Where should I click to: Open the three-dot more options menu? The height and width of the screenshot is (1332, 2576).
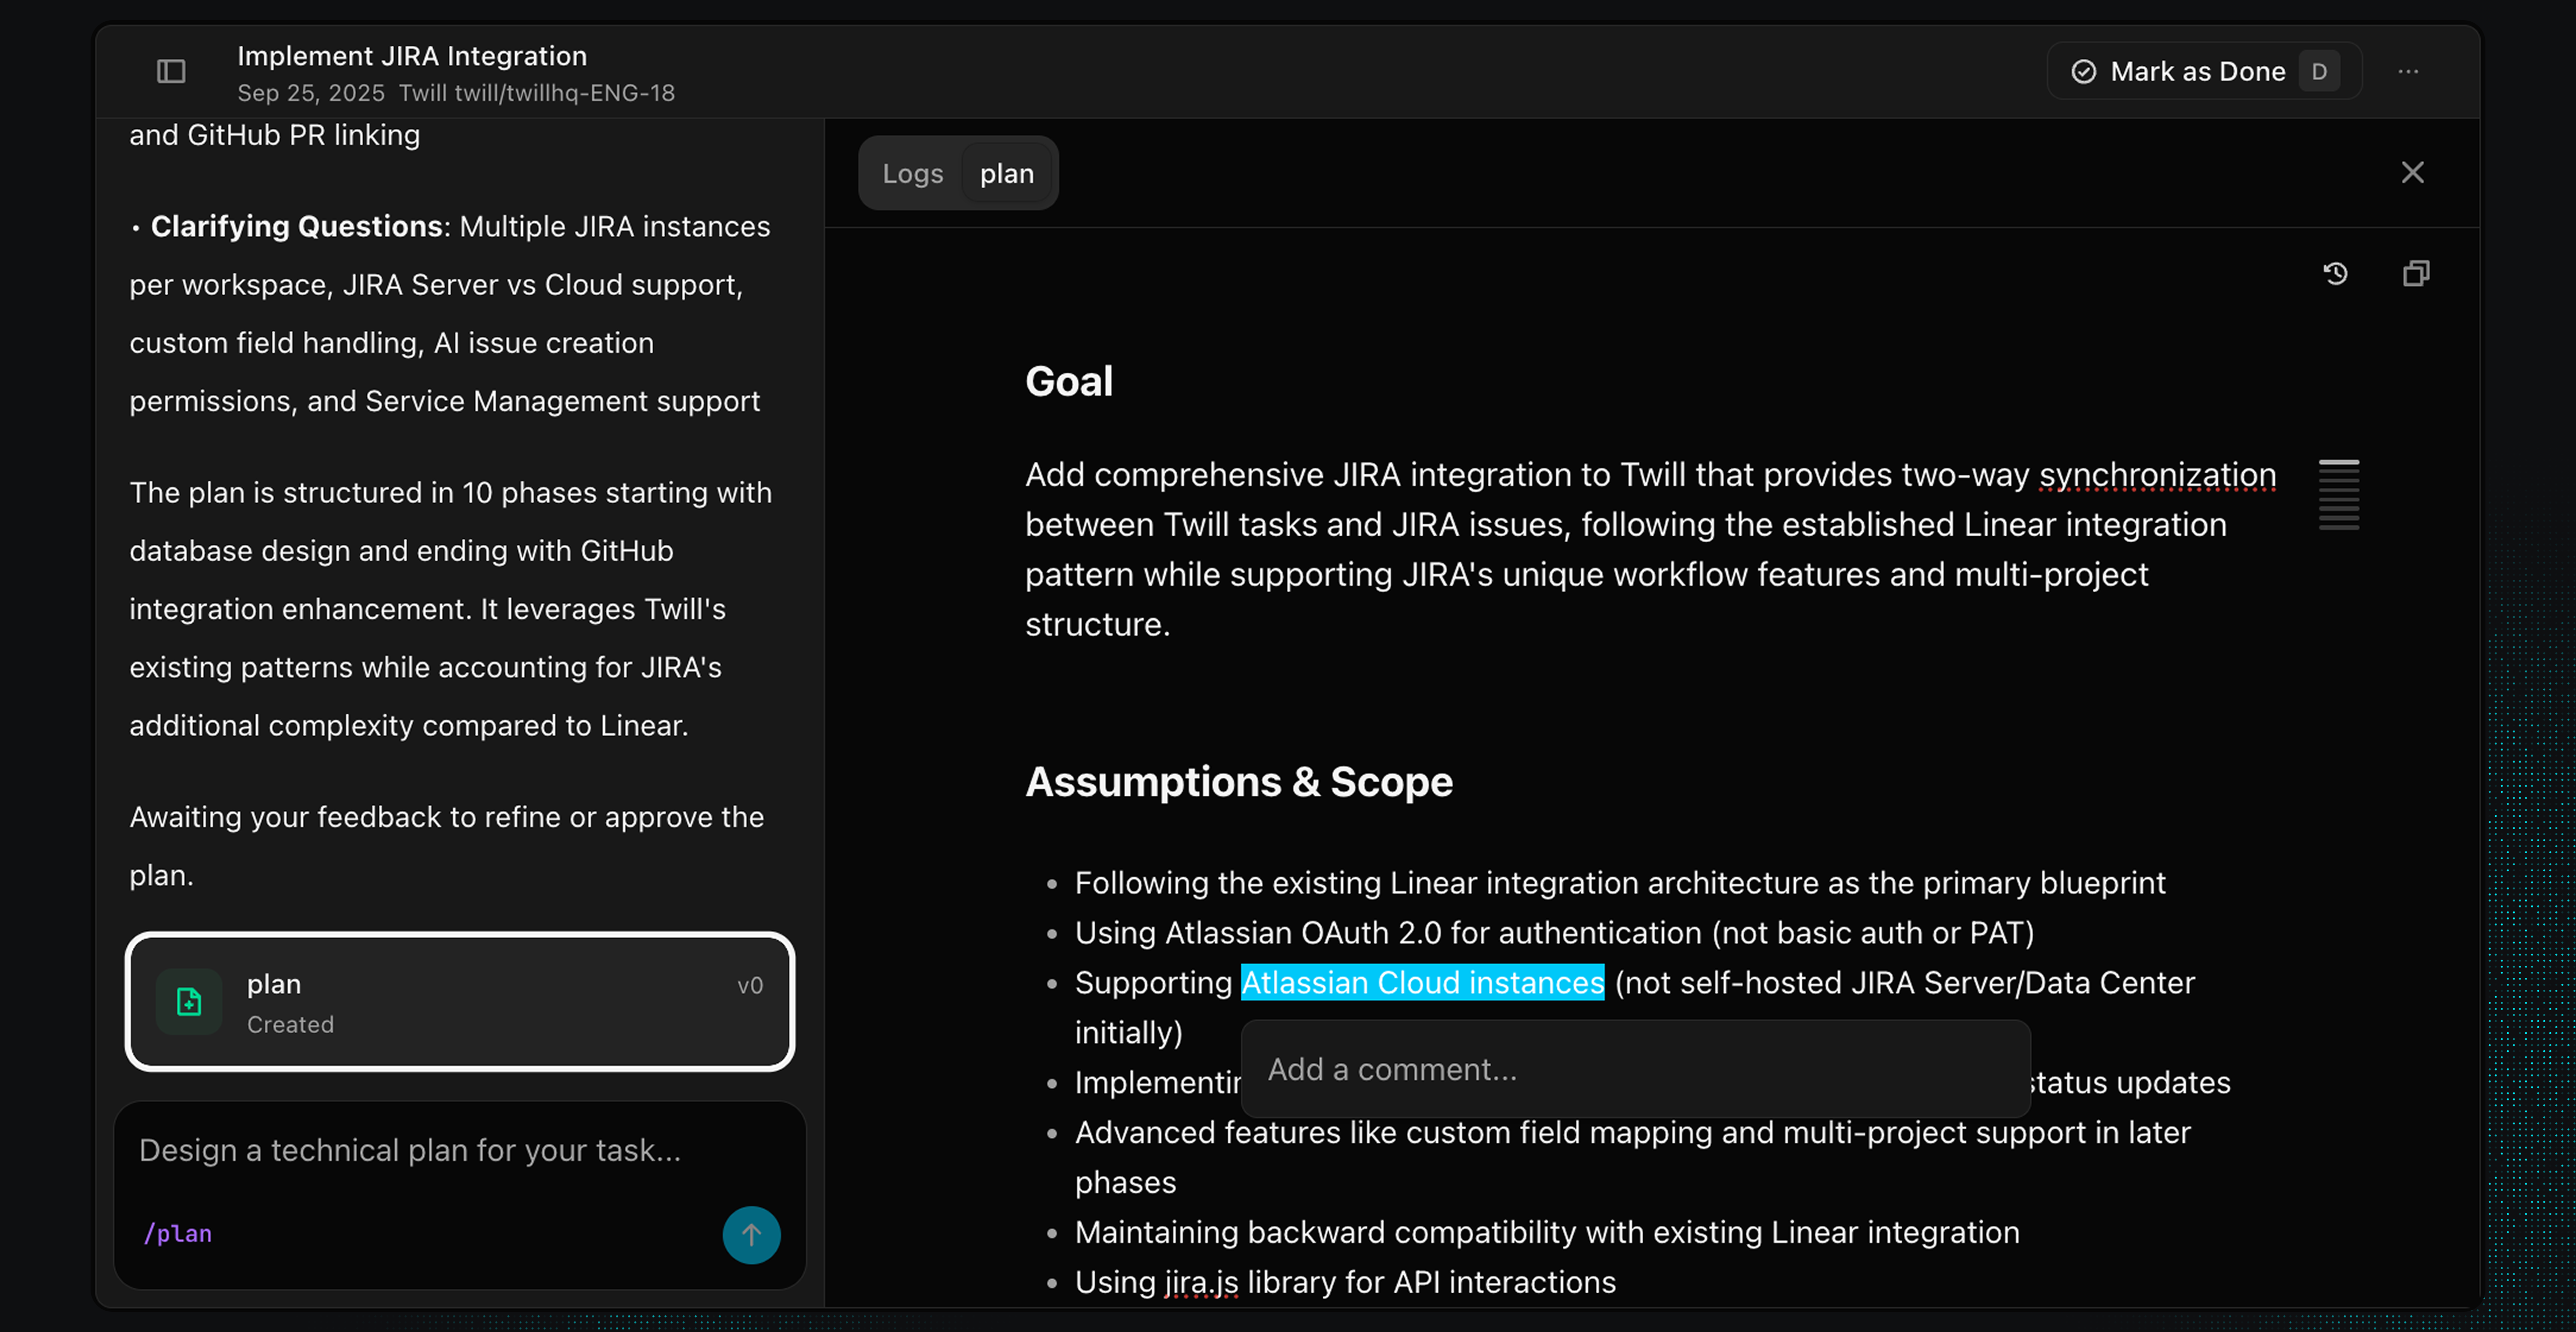(2408, 71)
